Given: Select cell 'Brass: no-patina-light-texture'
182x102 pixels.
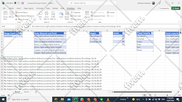Looking at the screenshot, I should [50, 45].
